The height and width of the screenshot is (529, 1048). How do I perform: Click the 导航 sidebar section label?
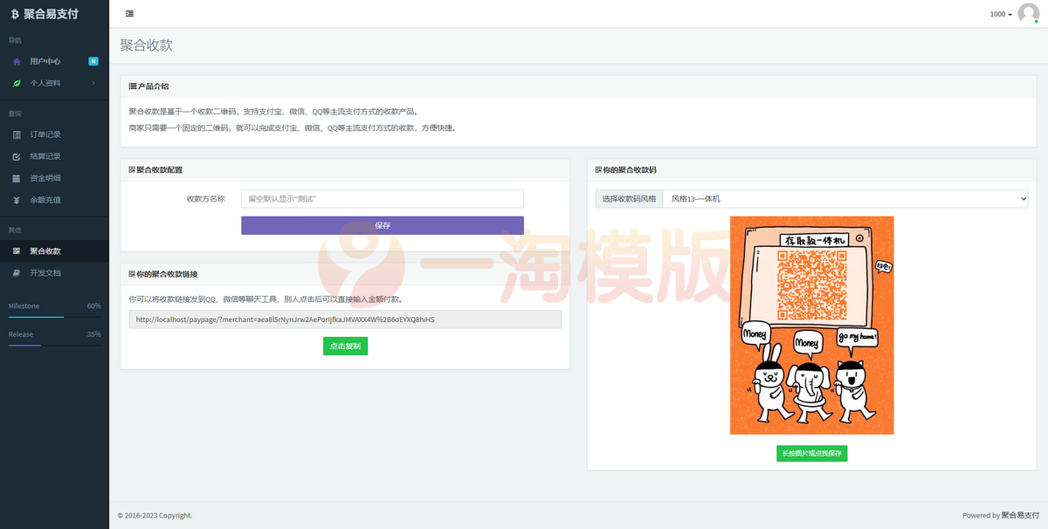click(15, 41)
